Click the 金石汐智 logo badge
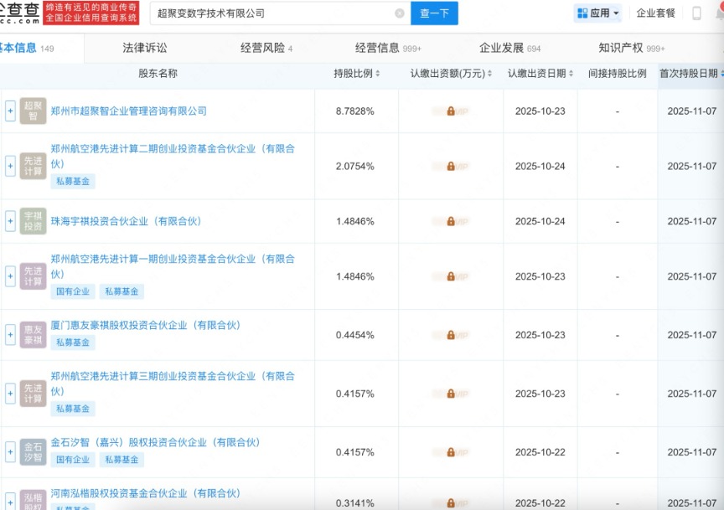This screenshot has width=724, height=510. pos(33,452)
